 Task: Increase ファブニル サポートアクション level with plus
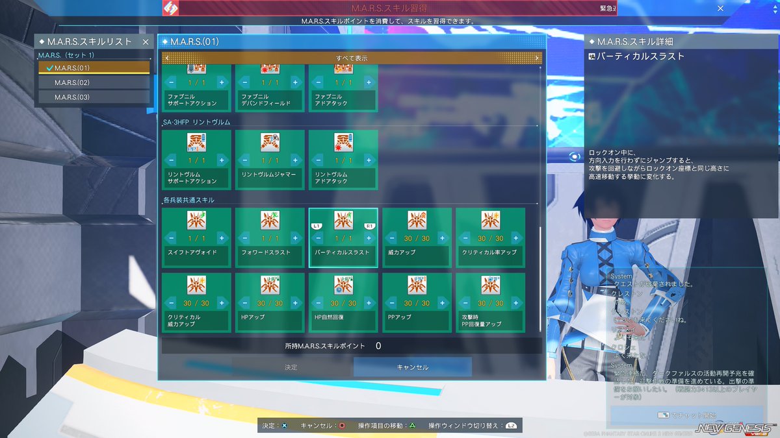[222, 82]
